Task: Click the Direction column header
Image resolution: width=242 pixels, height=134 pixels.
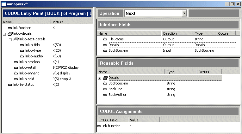Action: pos(170,33)
